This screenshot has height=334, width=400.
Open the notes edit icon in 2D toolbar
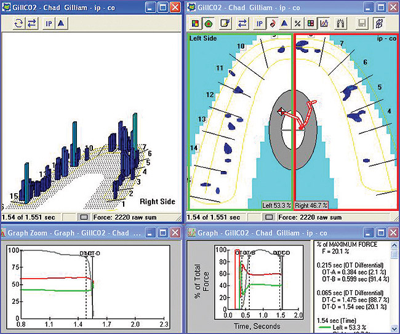[x=225, y=24]
